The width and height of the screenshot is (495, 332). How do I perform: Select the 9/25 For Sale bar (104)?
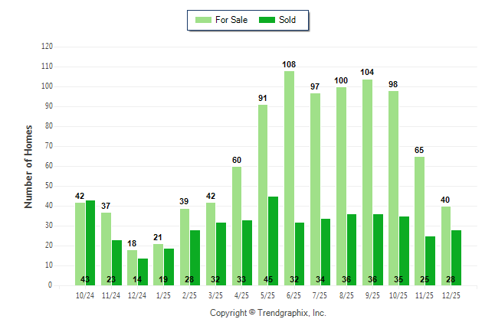[x=367, y=182]
